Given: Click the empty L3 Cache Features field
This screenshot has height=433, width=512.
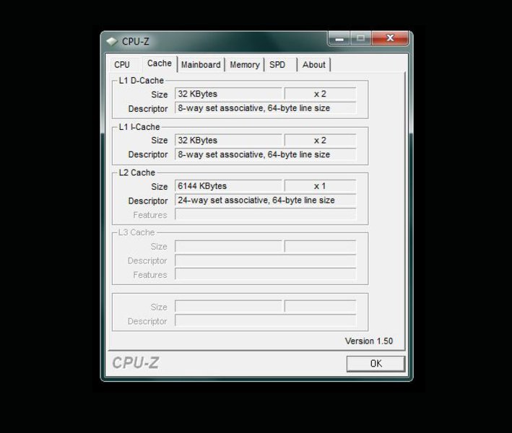Looking at the screenshot, I should coord(266,274).
